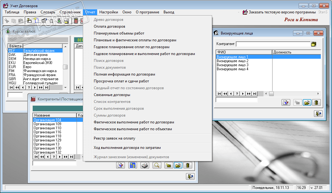
Task: Click the magnifier search icon in Контрагенты window
Action: click(157, 165)
